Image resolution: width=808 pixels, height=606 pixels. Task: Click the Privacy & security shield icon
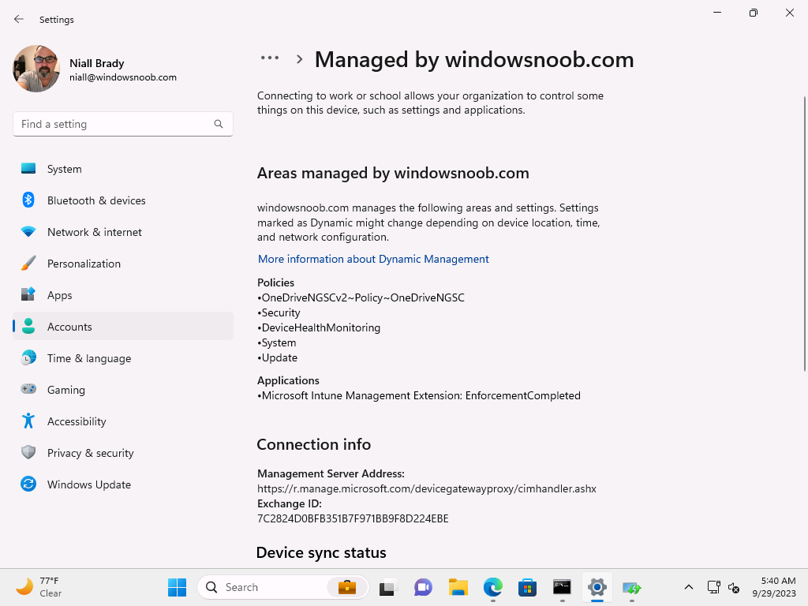coord(28,452)
